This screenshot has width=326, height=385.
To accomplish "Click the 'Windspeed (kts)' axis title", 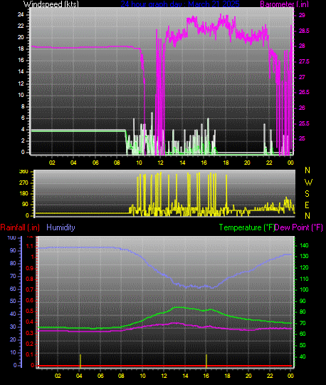I will (51, 4).
